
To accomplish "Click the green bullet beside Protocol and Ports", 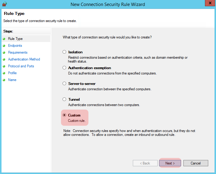I will click(4, 66).
